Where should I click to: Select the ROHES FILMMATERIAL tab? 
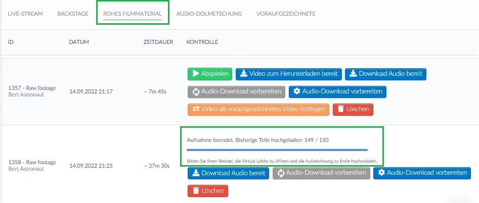[133, 14]
